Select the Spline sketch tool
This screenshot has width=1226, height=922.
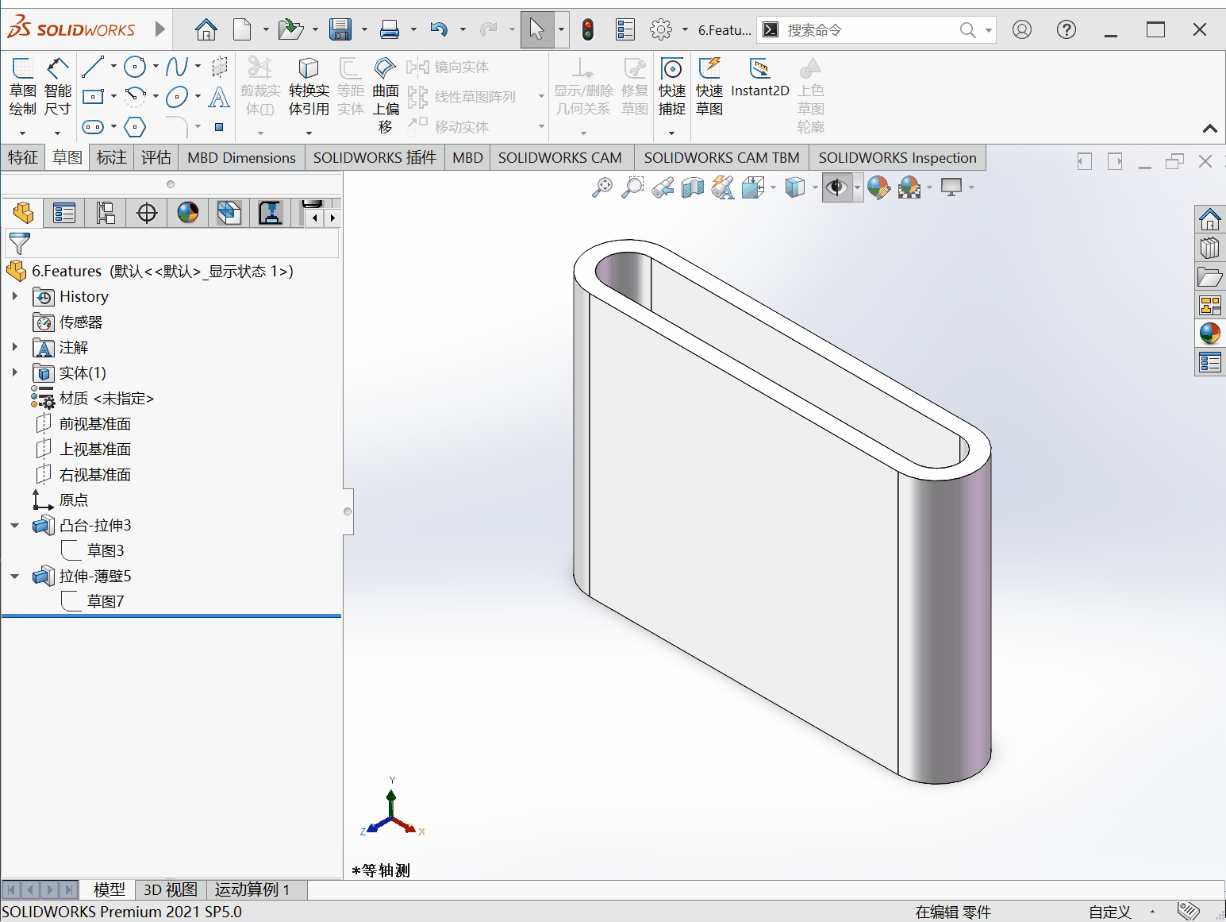point(177,67)
